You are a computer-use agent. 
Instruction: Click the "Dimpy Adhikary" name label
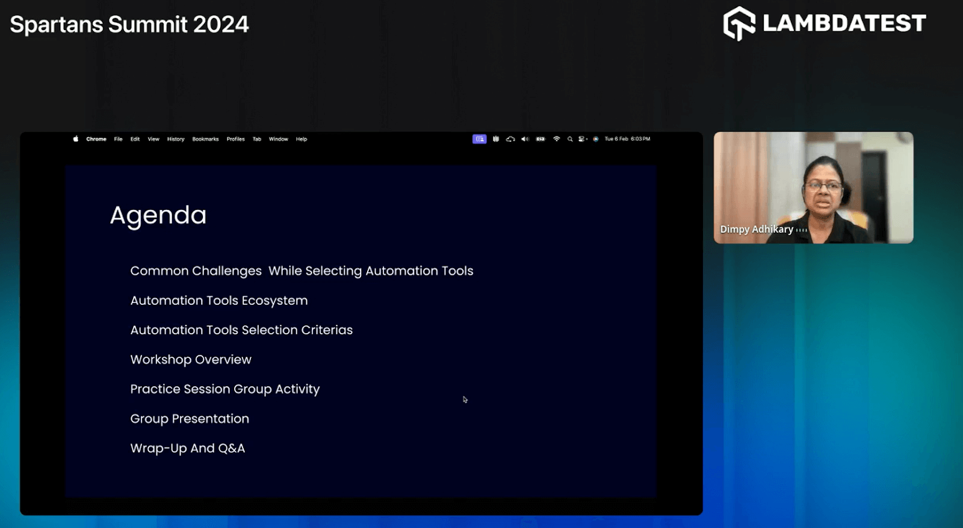[x=757, y=229]
